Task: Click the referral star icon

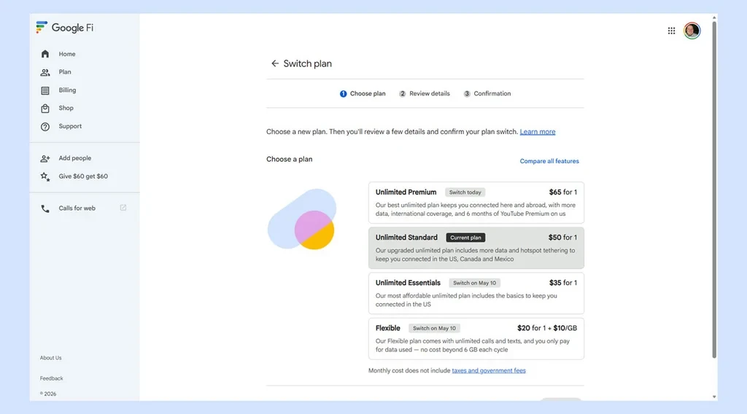Action: 44,176
